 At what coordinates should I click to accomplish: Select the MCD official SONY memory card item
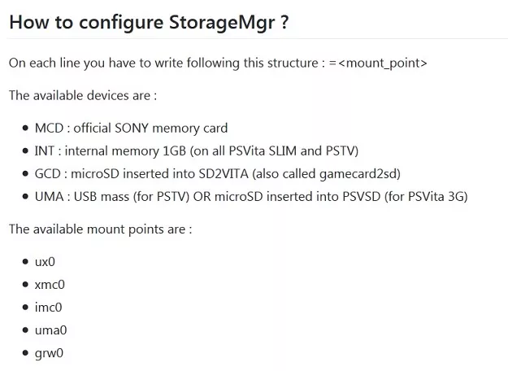click(131, 128)
